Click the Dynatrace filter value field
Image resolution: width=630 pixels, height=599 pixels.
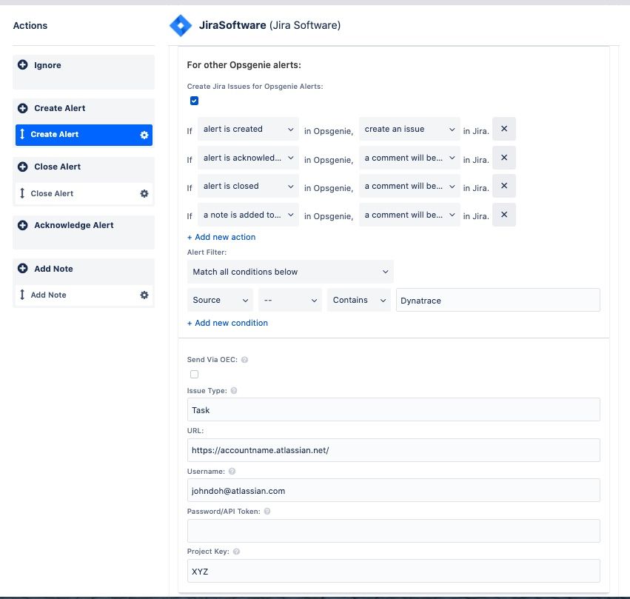pos(498,300)
